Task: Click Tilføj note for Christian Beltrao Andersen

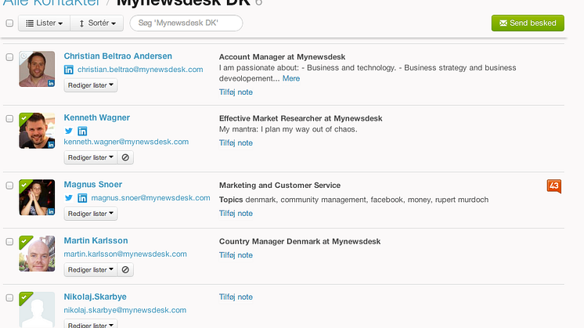Action: 236,92
